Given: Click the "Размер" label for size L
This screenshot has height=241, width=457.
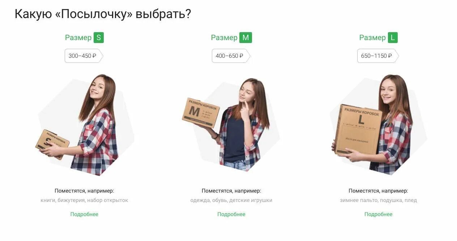Looking at the screenshot, I should click(x=372, y=38).
